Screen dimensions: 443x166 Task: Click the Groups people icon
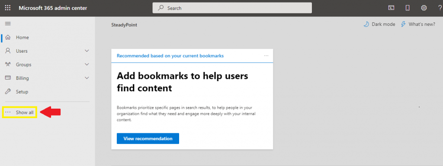click(8, 64)
